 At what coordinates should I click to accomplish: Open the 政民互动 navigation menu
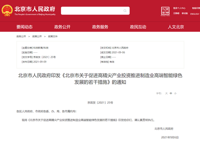(138, 27)
